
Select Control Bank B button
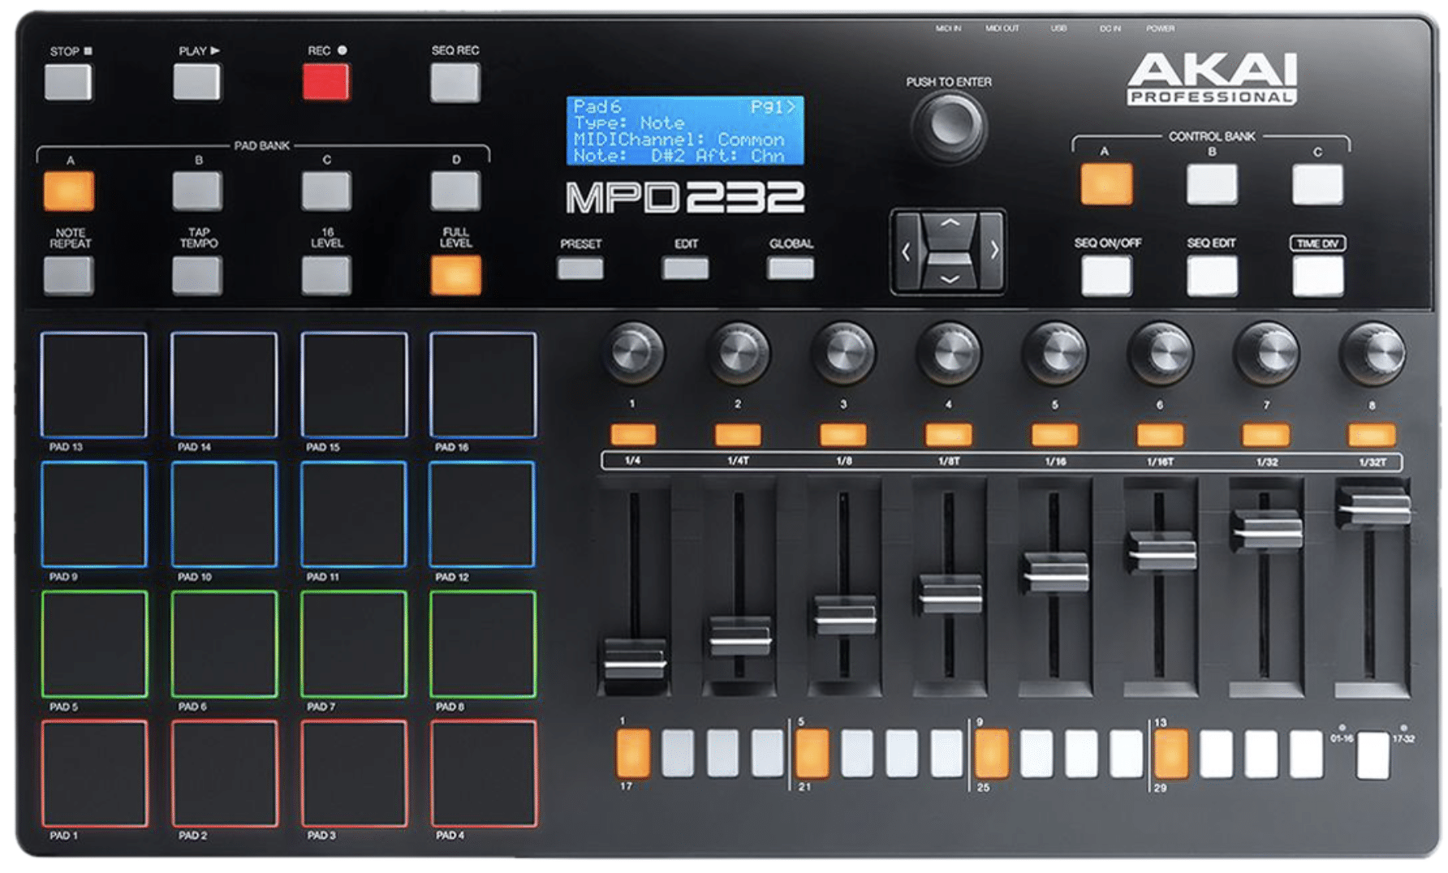[x=1212, y=184]
